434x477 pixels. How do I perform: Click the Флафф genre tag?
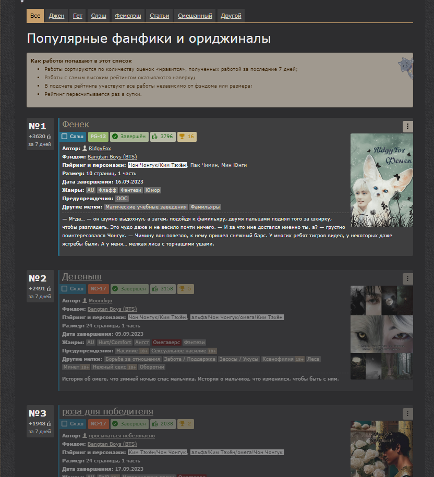[x=107, y=190]
